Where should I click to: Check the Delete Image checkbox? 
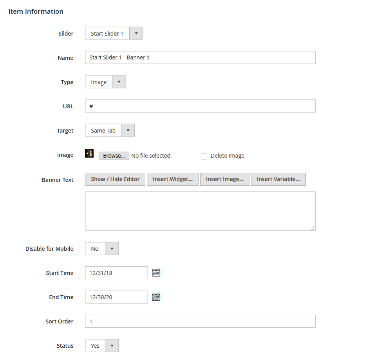point(204,156)
